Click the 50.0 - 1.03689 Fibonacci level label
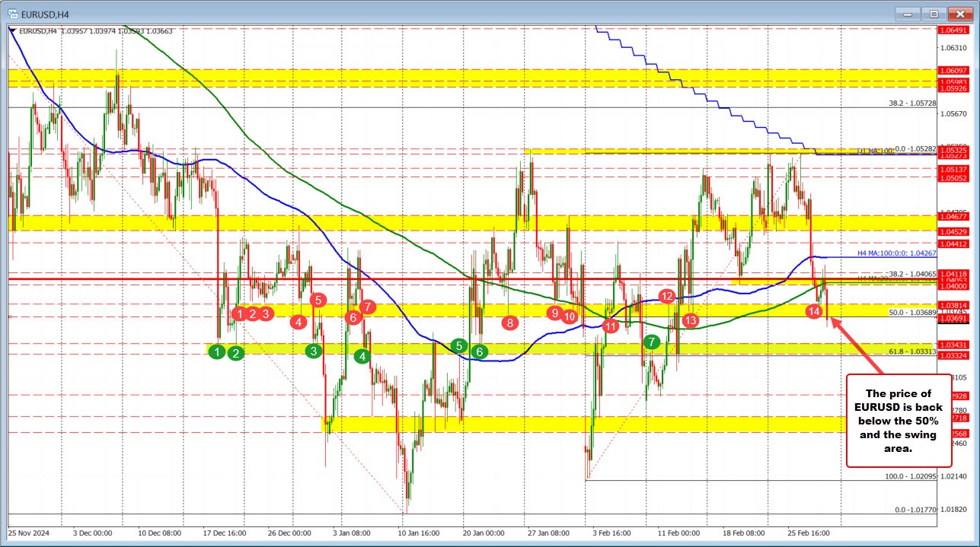This screenshot has width=980, height=547. click(x=914, y=312)
